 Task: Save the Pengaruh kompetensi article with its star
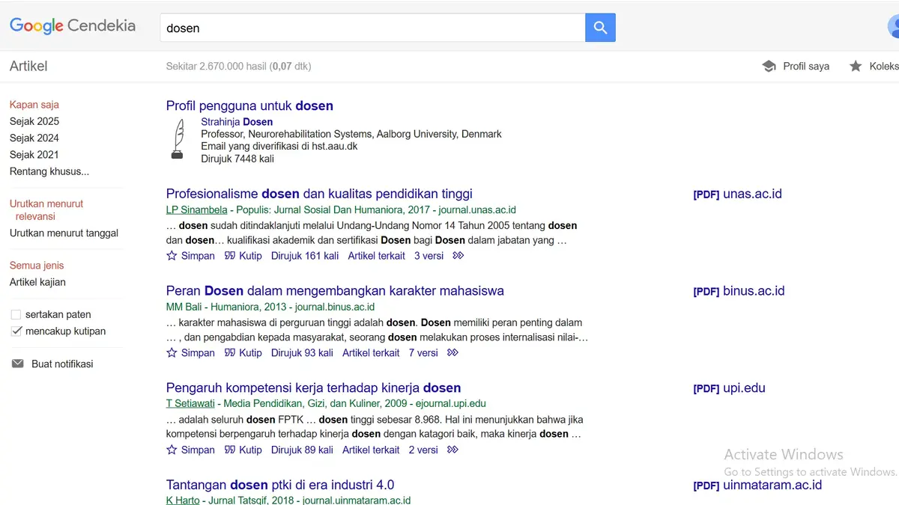(x=172, y=450)
